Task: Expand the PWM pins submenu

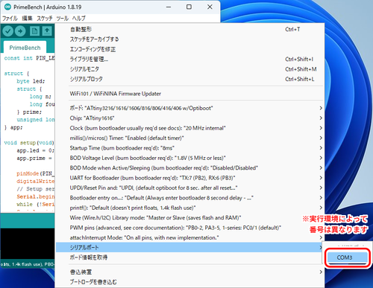Action: [189, 228]
